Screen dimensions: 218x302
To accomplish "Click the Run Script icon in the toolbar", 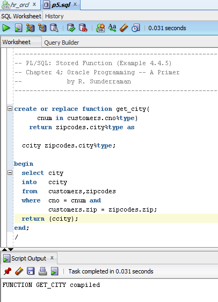I will [x=18, y=28].
